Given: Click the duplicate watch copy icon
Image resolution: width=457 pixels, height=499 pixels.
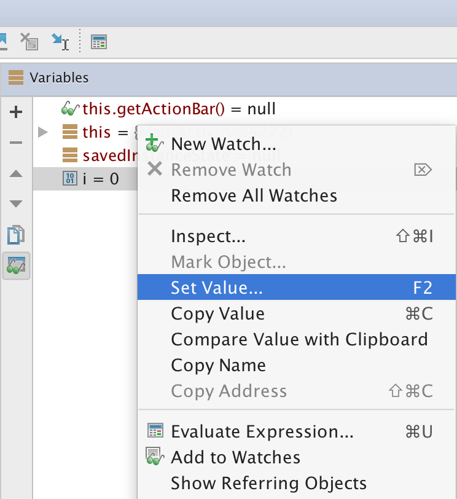Looking at the screenshot, I should pyautogui.click(x=17, y=234).
